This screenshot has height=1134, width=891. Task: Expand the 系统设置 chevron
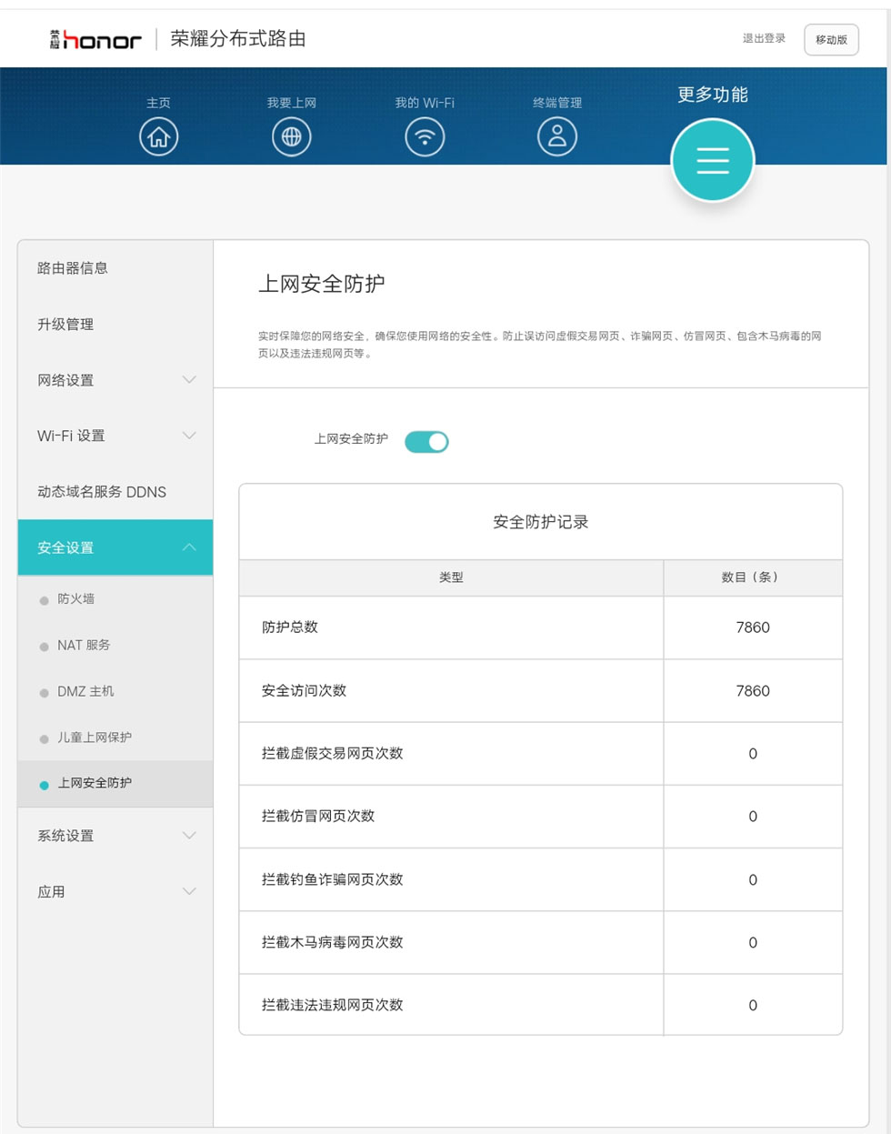[189, 836]
